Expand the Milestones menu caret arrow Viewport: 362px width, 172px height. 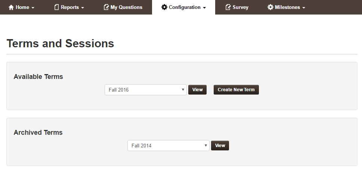pyautogui.click(x=304, y=8)
